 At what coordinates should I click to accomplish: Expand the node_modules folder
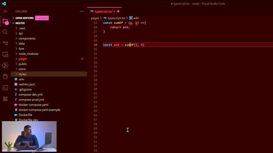pos(16,54)
